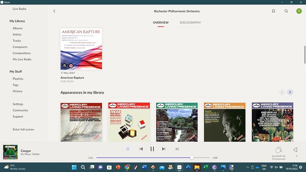
Task: Click the red record icon on American Rapture cover
Action: (71, 66)
